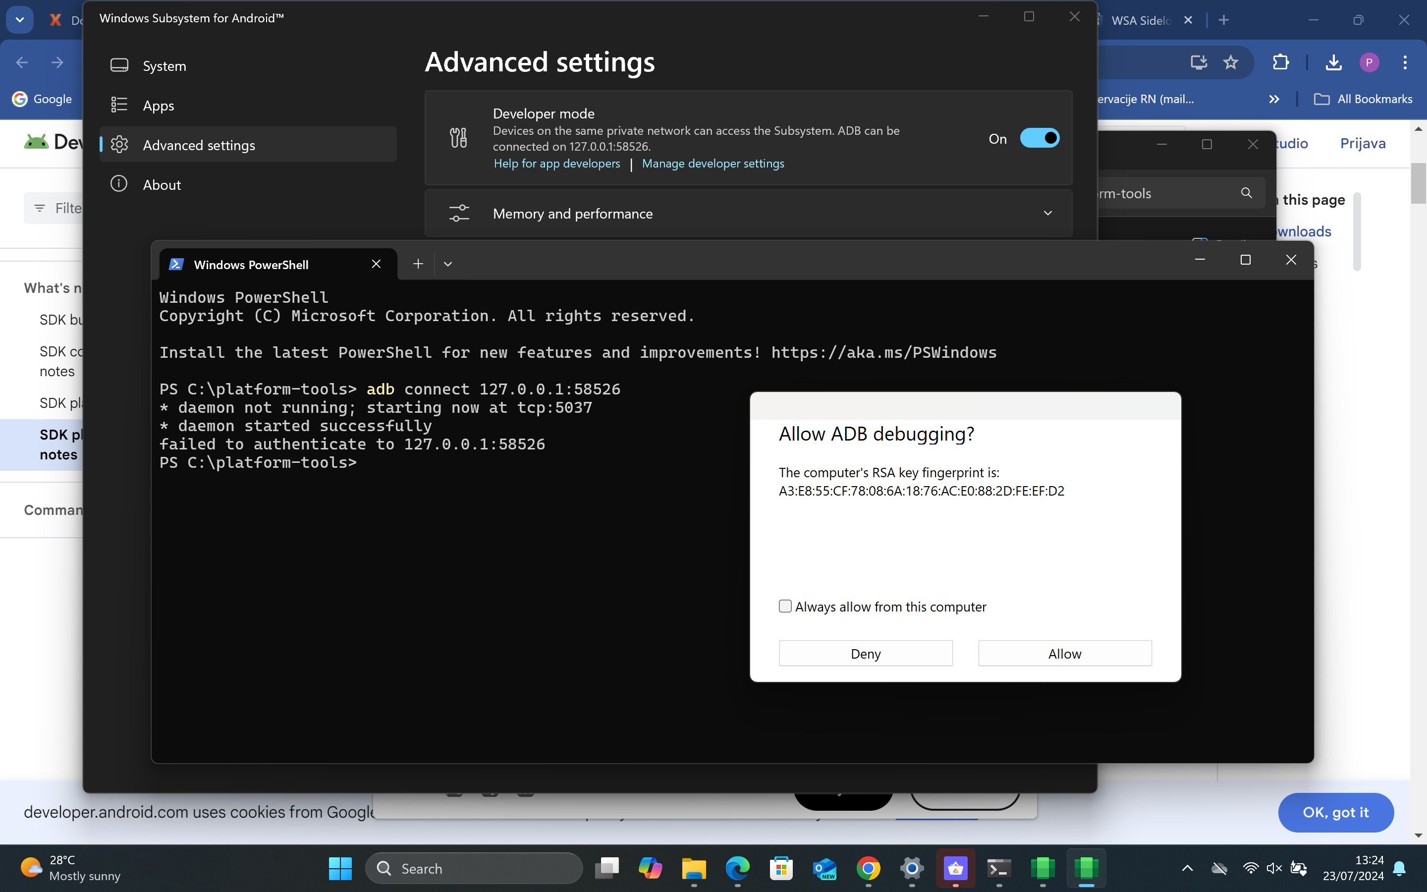
Task: Open All Bookmarks folder
Action: point(1363,99)
